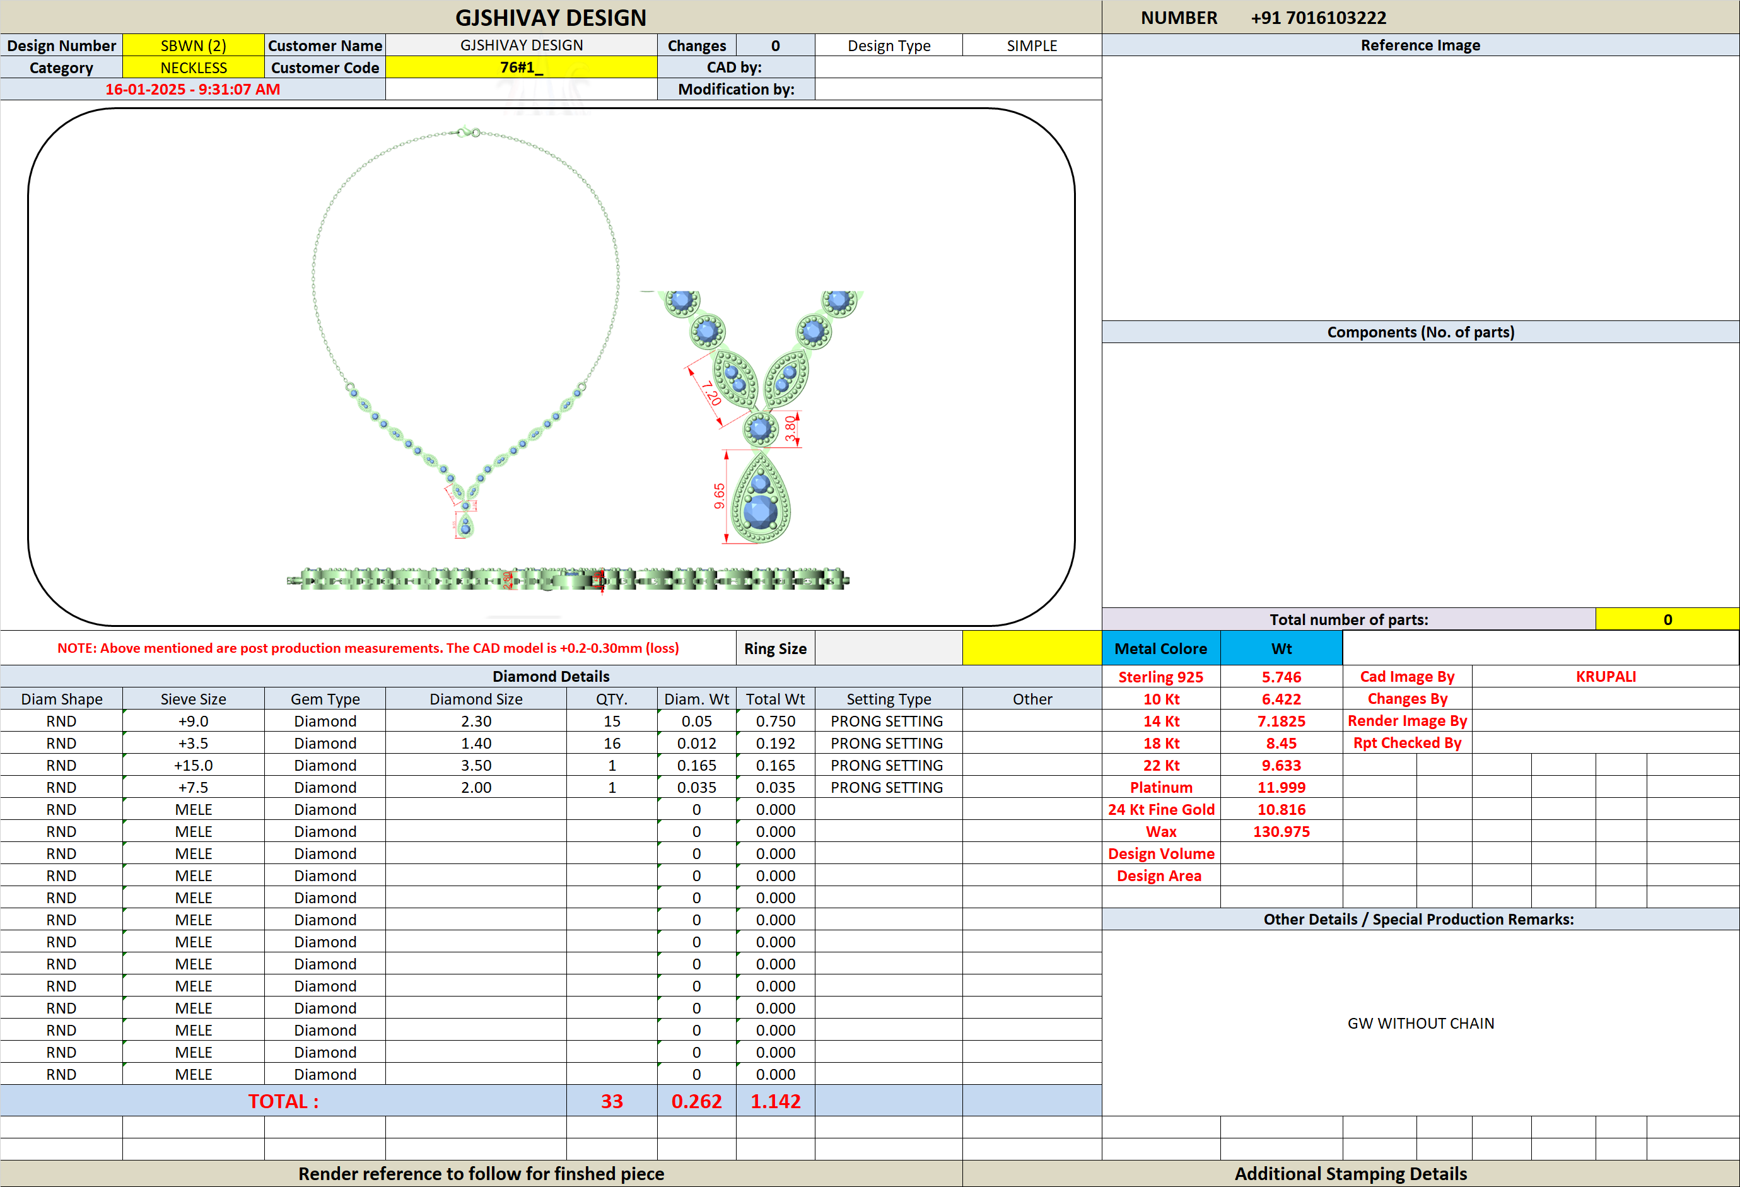The width and height of the screenshot is (1740, 1187).
Task: Click the SIMPLE design type cell
Action: [1032, 45]
